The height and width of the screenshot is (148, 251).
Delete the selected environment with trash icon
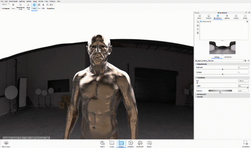[198, 33]
